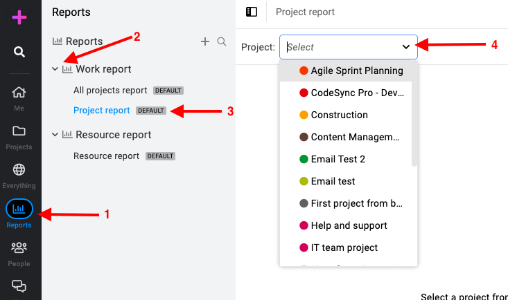Screen dimensions: 508x300
Task: Collapse the Work report group chevron
Action: click(55, 69)
